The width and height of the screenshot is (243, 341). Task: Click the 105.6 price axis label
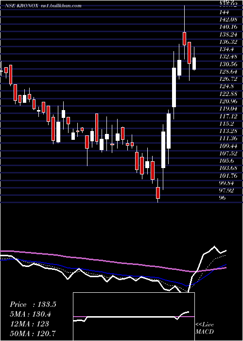pos(226,161)
